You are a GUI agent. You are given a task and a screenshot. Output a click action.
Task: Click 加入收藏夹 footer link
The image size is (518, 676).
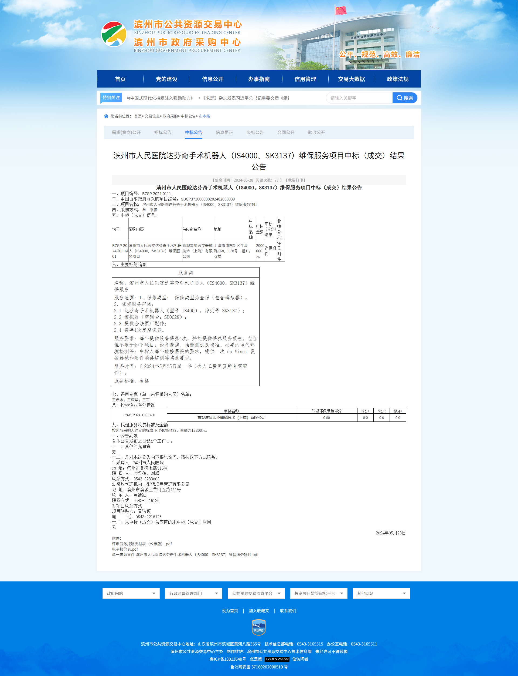point(259,611)
